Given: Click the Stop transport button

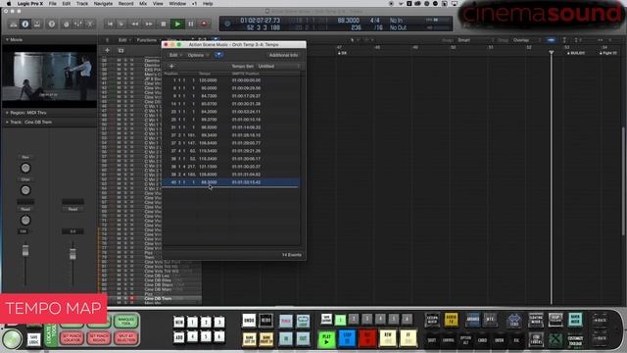Looking at the screenshot, I should pos(163,24).
